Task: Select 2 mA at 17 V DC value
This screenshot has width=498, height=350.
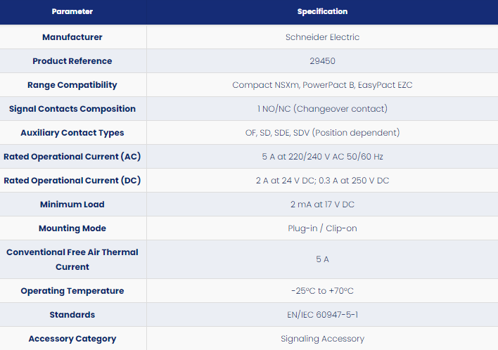Action: pos(322,205)
